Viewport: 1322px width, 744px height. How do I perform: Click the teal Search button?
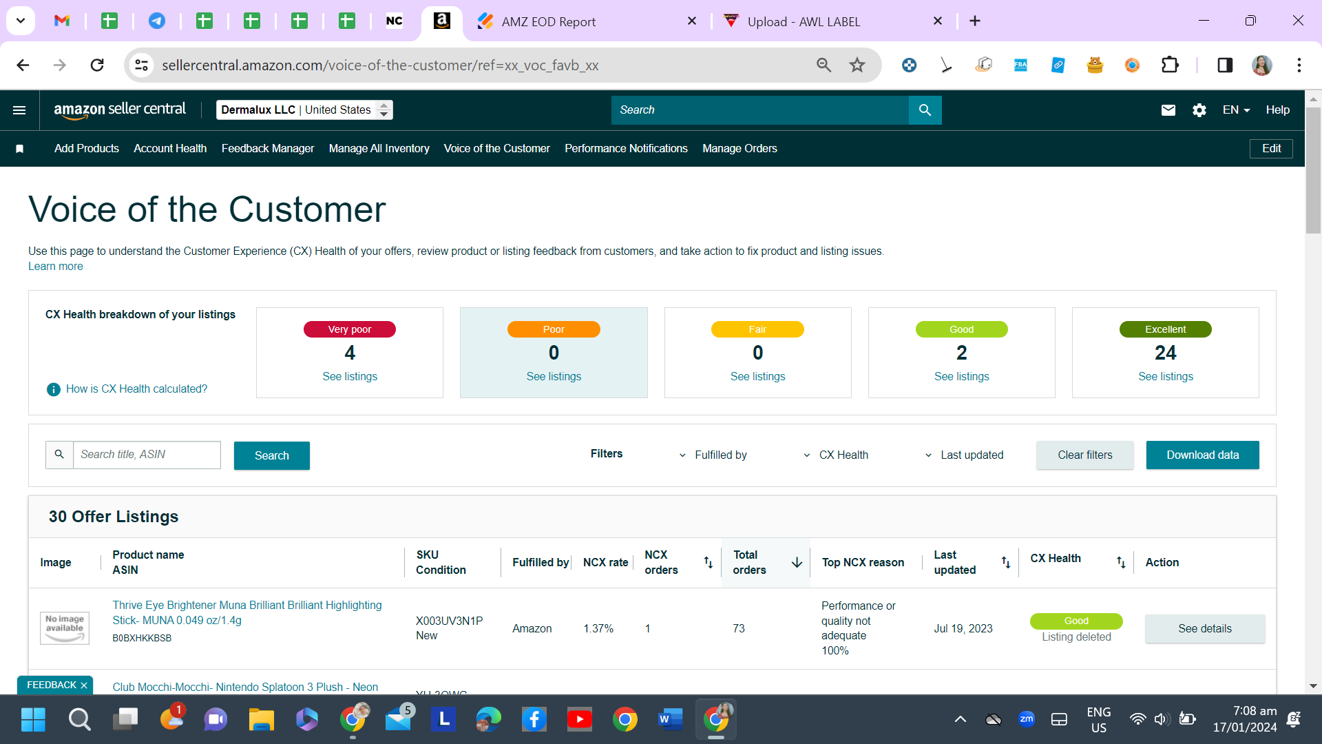click(x=272, y=456)
